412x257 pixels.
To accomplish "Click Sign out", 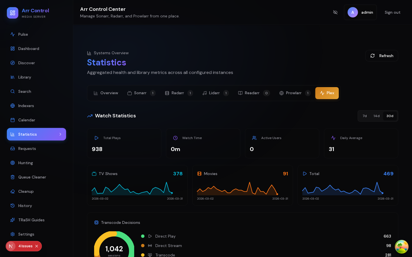I will pyautogui.click(x=393, y=12).
